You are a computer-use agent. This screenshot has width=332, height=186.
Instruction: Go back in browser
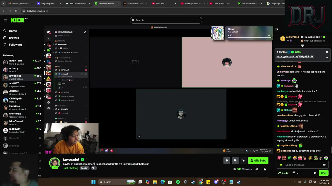tap(4, 11)
